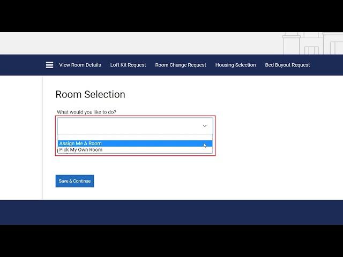Switch to Housing Selection
The height and width of the screenshot is (257, 343).
(235, 65)
